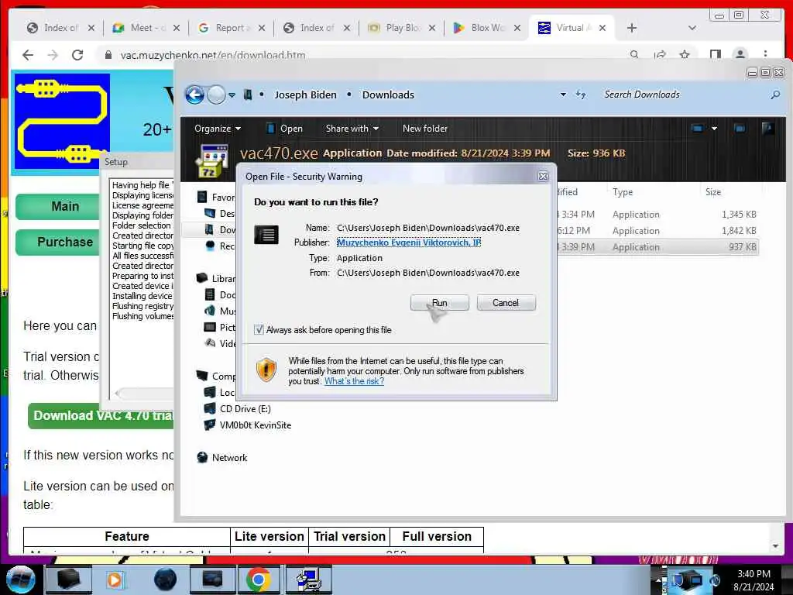Select the 937 KB Application file row

coord(657,247)
